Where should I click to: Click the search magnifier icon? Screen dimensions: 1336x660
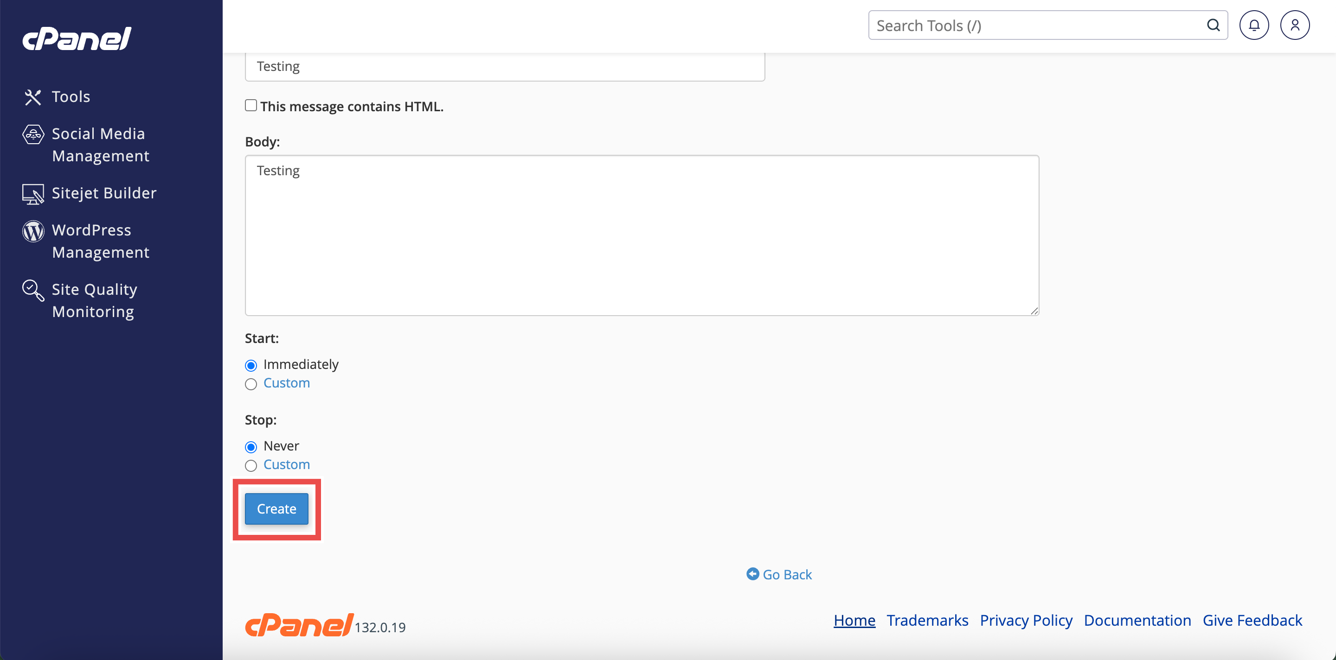(x=1213, y=25)
